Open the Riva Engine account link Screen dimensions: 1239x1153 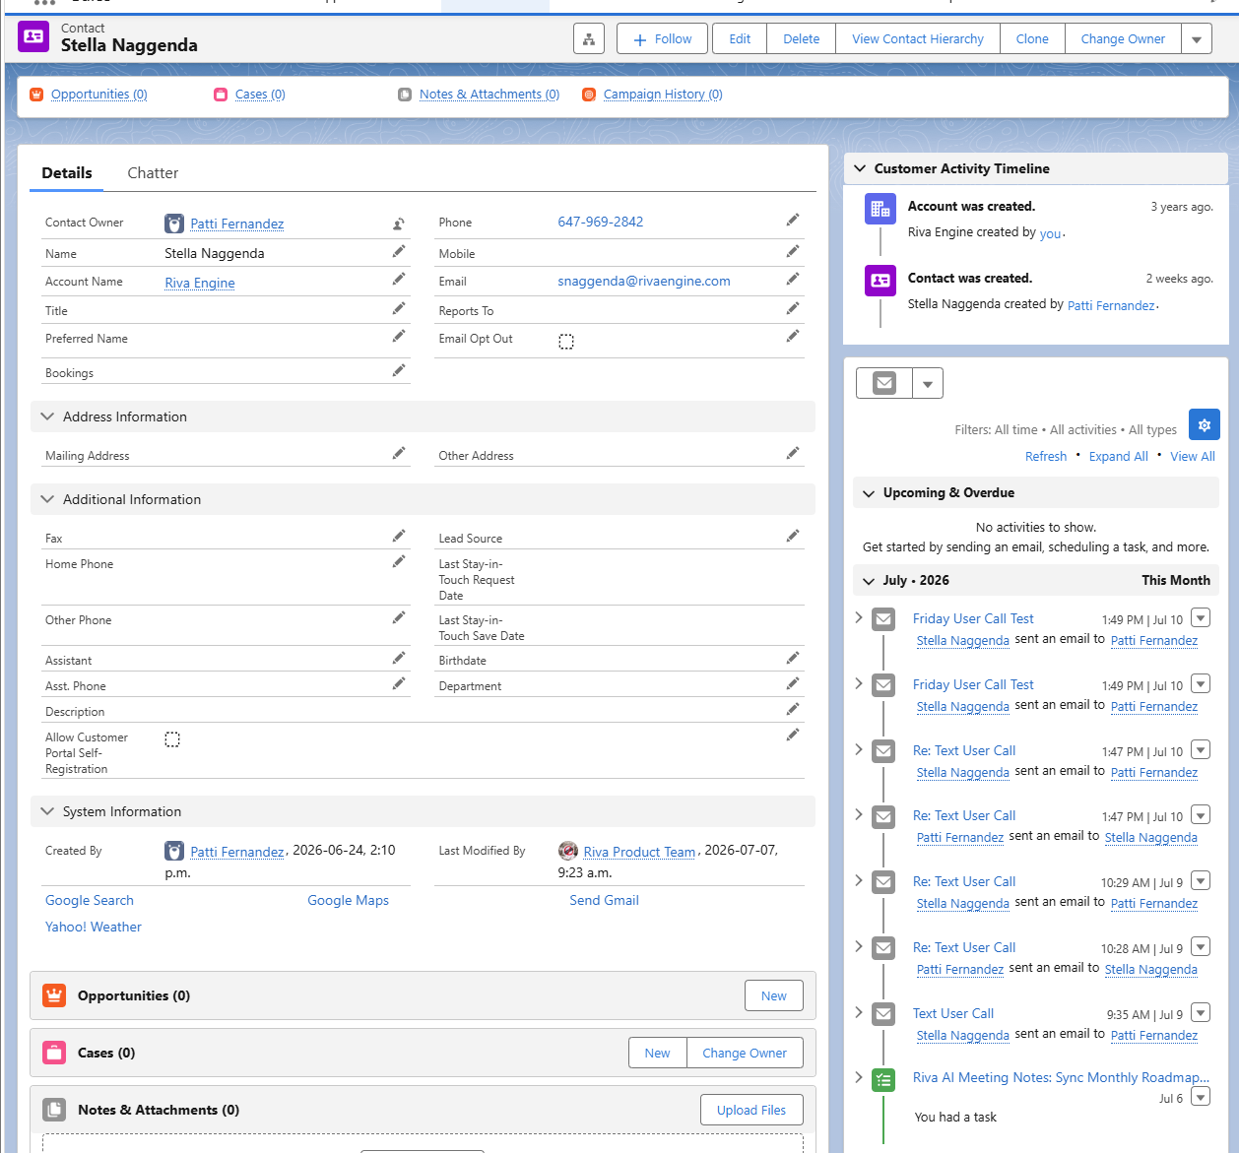(x=200, y=283)
